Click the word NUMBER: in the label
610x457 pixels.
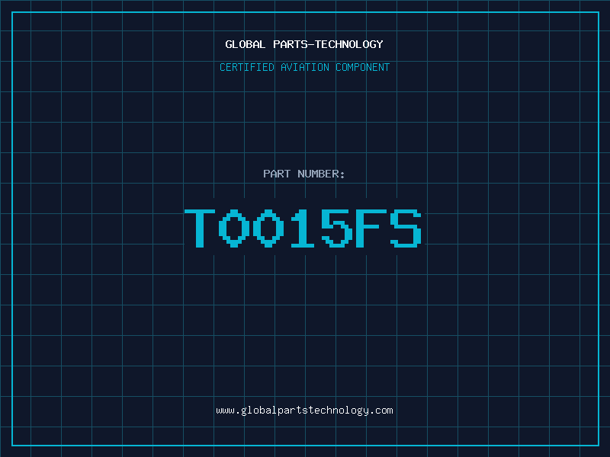pyautogui.click(x=321, y=174)
